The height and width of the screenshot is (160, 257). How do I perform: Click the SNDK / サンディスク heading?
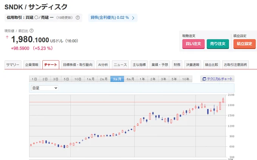pyautogui.click(x=36, y=7)
